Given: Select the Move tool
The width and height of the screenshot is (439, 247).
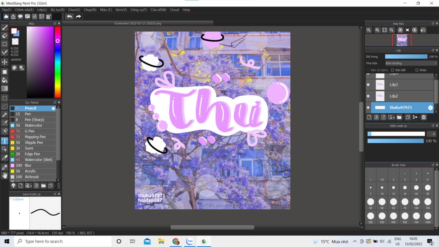Looking at the screenshot, I should (4, 62).
